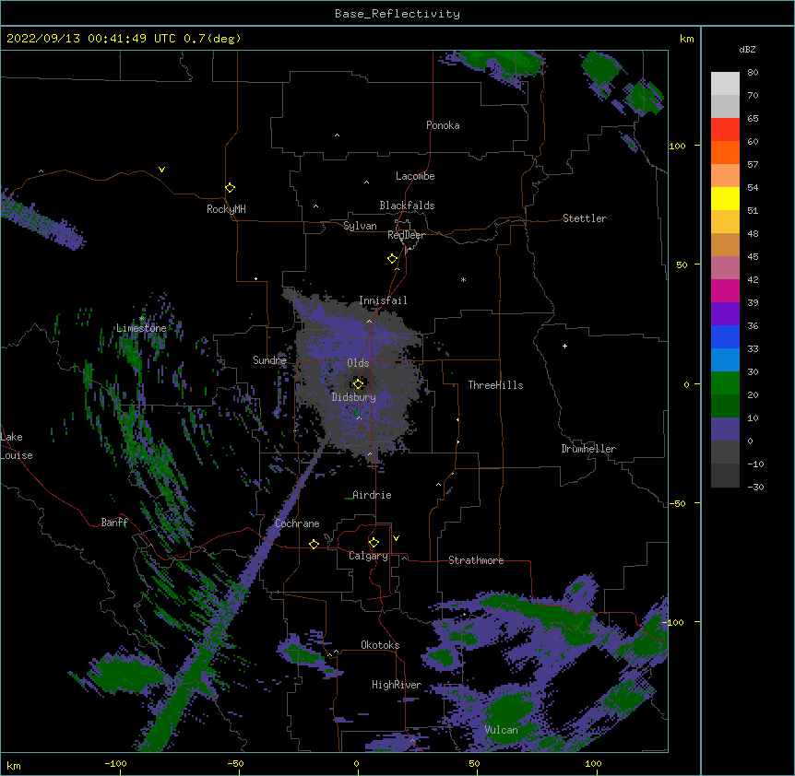Select the red 60–65 dBZ legend swatch

(x=725, y=130)
